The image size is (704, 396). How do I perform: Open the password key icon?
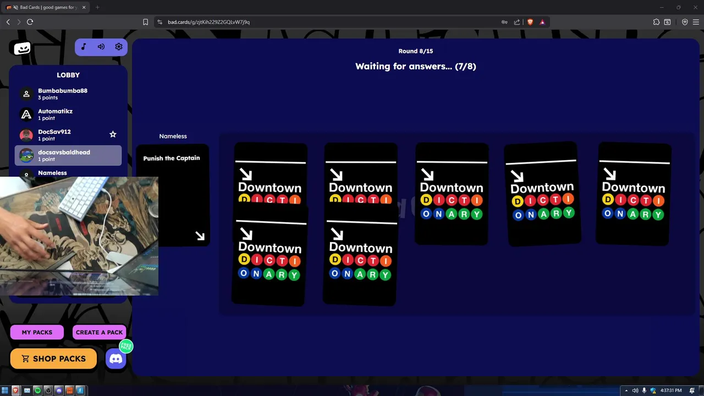point(504,22)
